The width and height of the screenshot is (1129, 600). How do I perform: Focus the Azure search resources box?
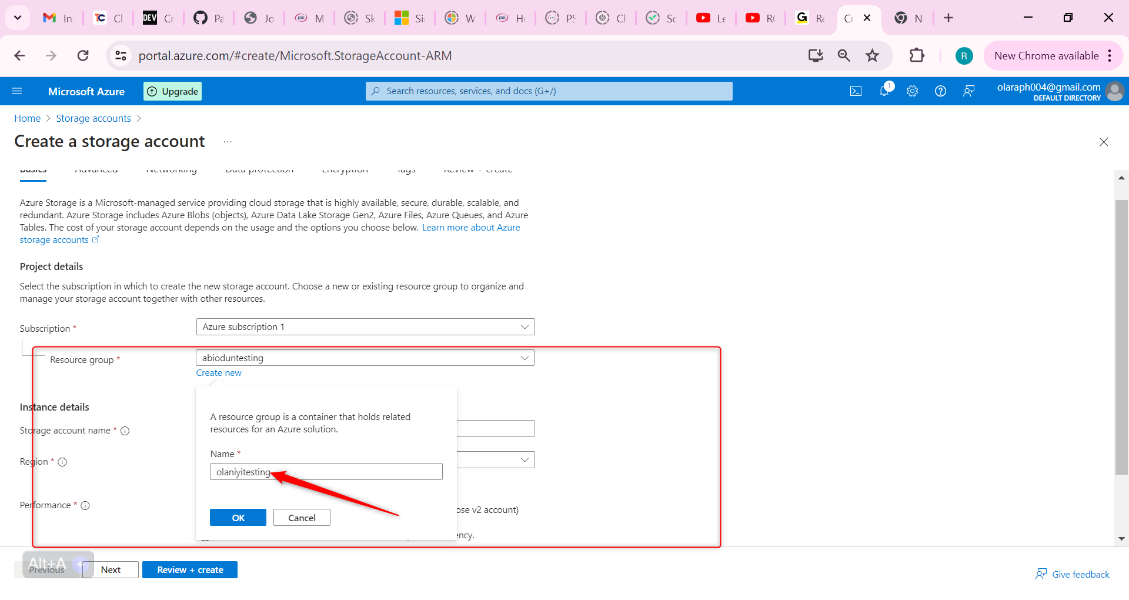549,91
